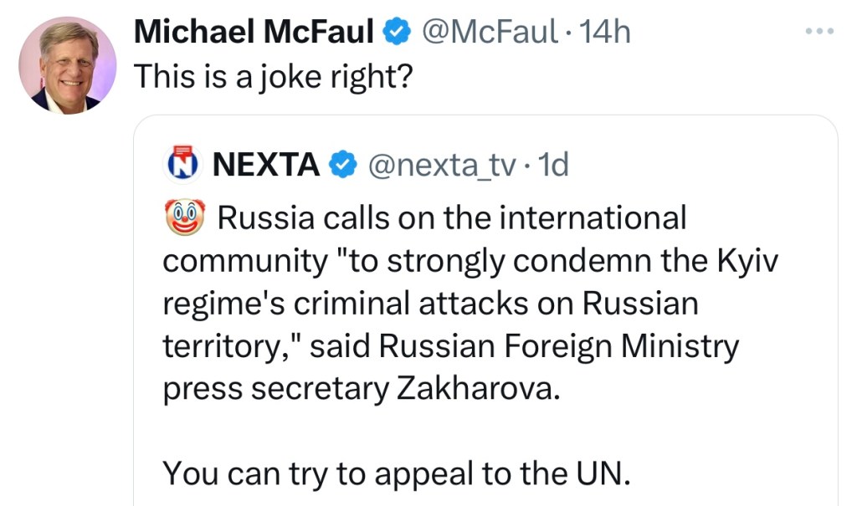Open the Michael McFaul display name link

254,33
